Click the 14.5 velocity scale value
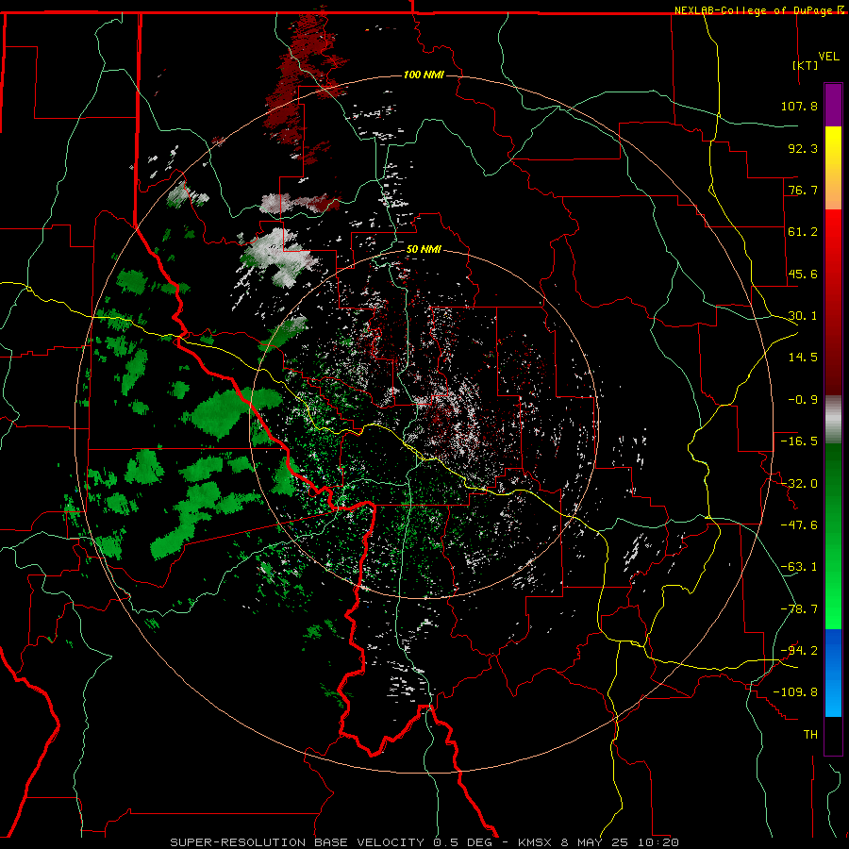The image size is (849, 849). 803,358
